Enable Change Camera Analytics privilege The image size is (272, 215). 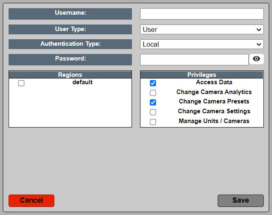[x=153, y=93]
